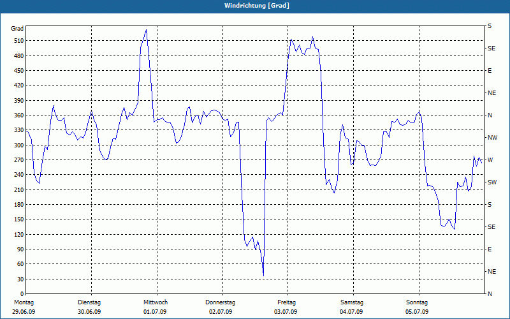
Task: Select the 90 tick label on the degree axis
Action: coord(20,249)
